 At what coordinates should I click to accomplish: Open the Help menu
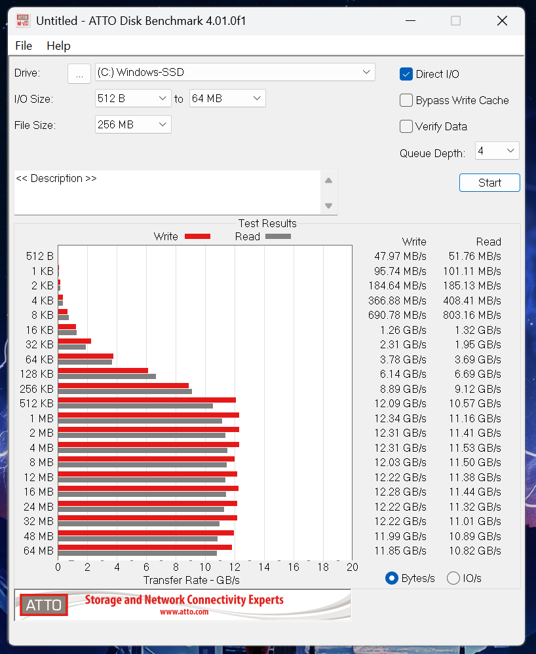(x=58, y=46)
